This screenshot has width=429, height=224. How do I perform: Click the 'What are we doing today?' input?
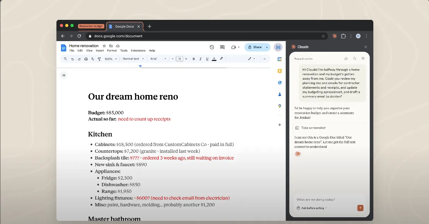326,200
